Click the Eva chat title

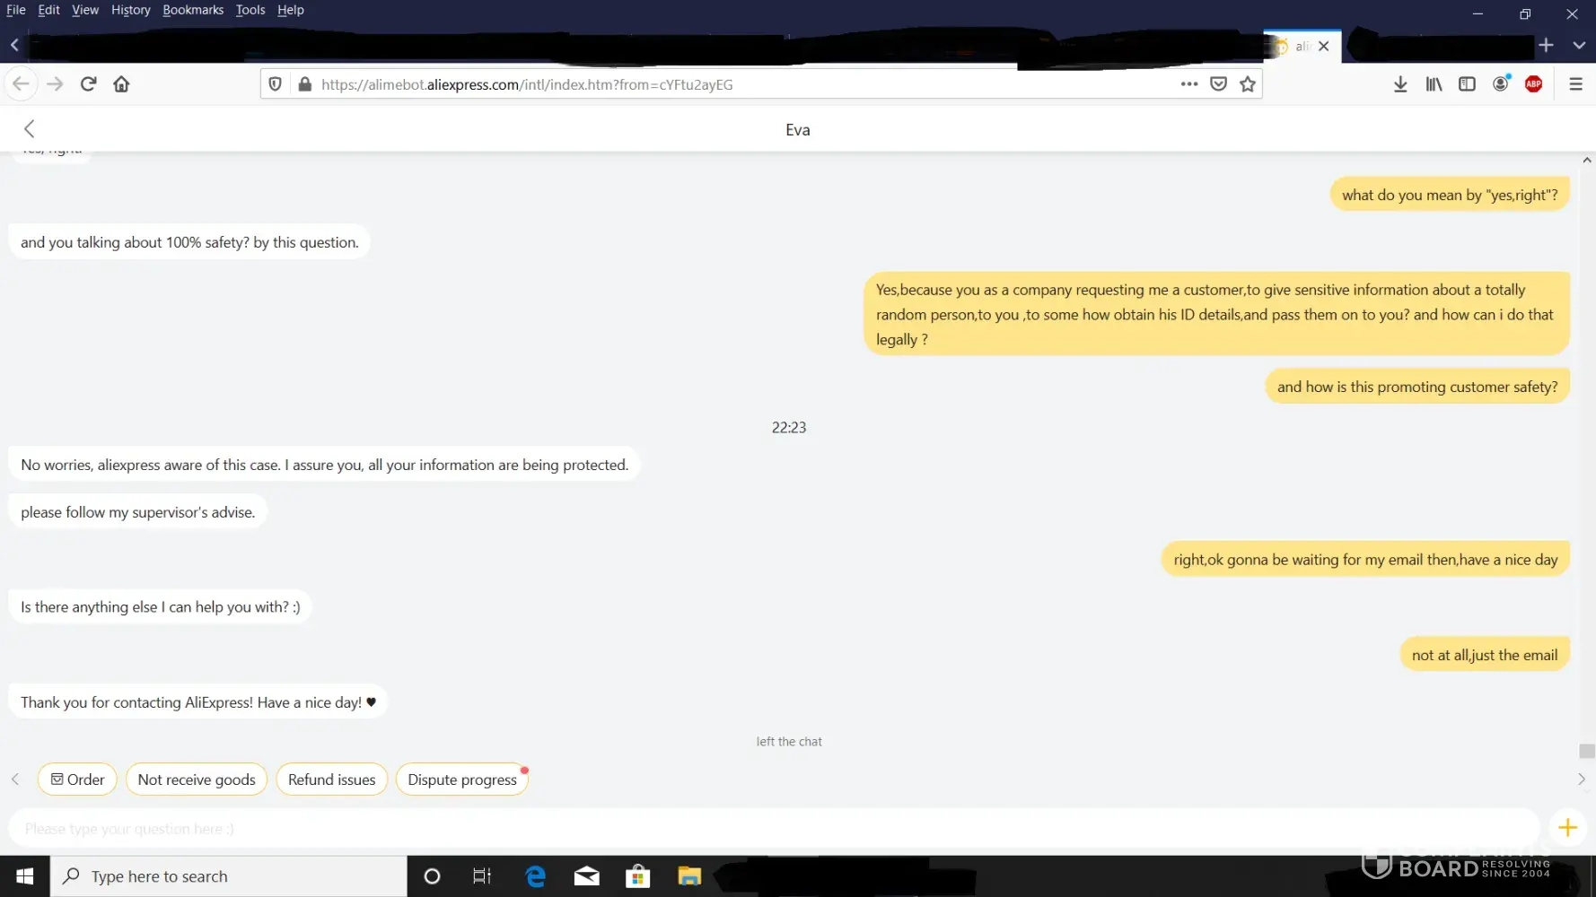click(798, 130)
